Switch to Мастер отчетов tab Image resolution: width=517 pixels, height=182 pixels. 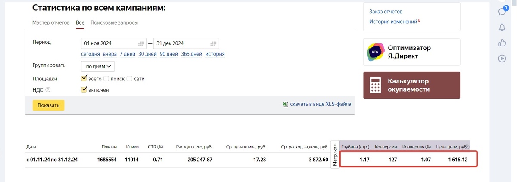51,22
